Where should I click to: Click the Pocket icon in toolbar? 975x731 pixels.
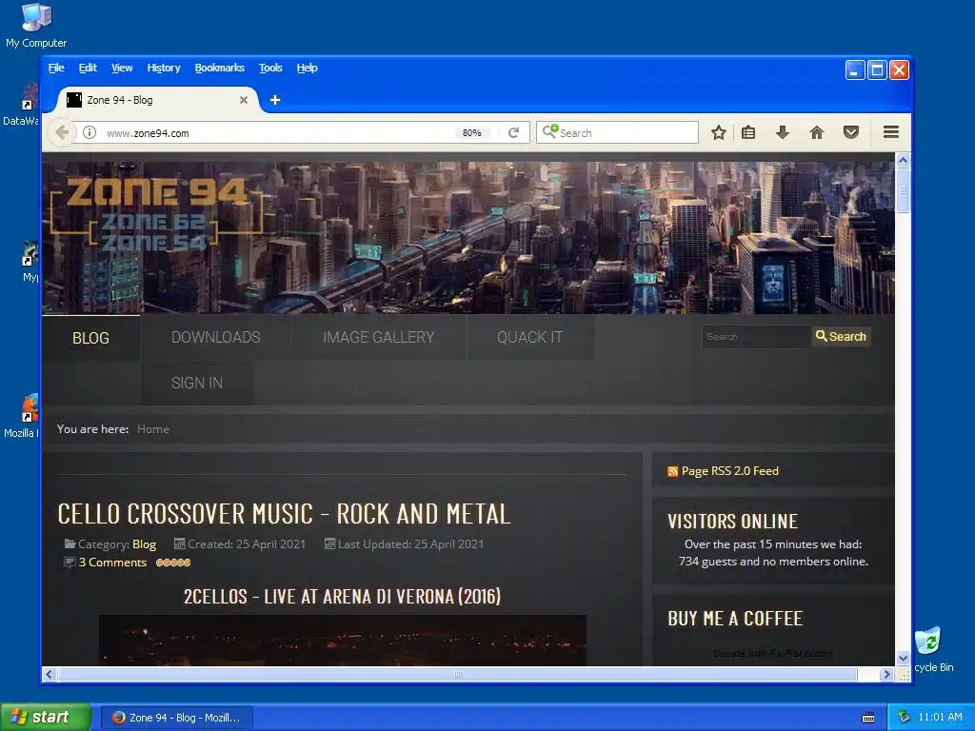pyautogui.click(x=851, y=132)
